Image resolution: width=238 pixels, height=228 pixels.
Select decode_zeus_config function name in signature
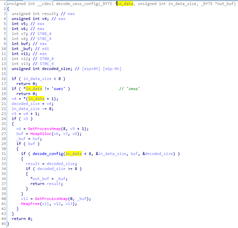[77, 4]
